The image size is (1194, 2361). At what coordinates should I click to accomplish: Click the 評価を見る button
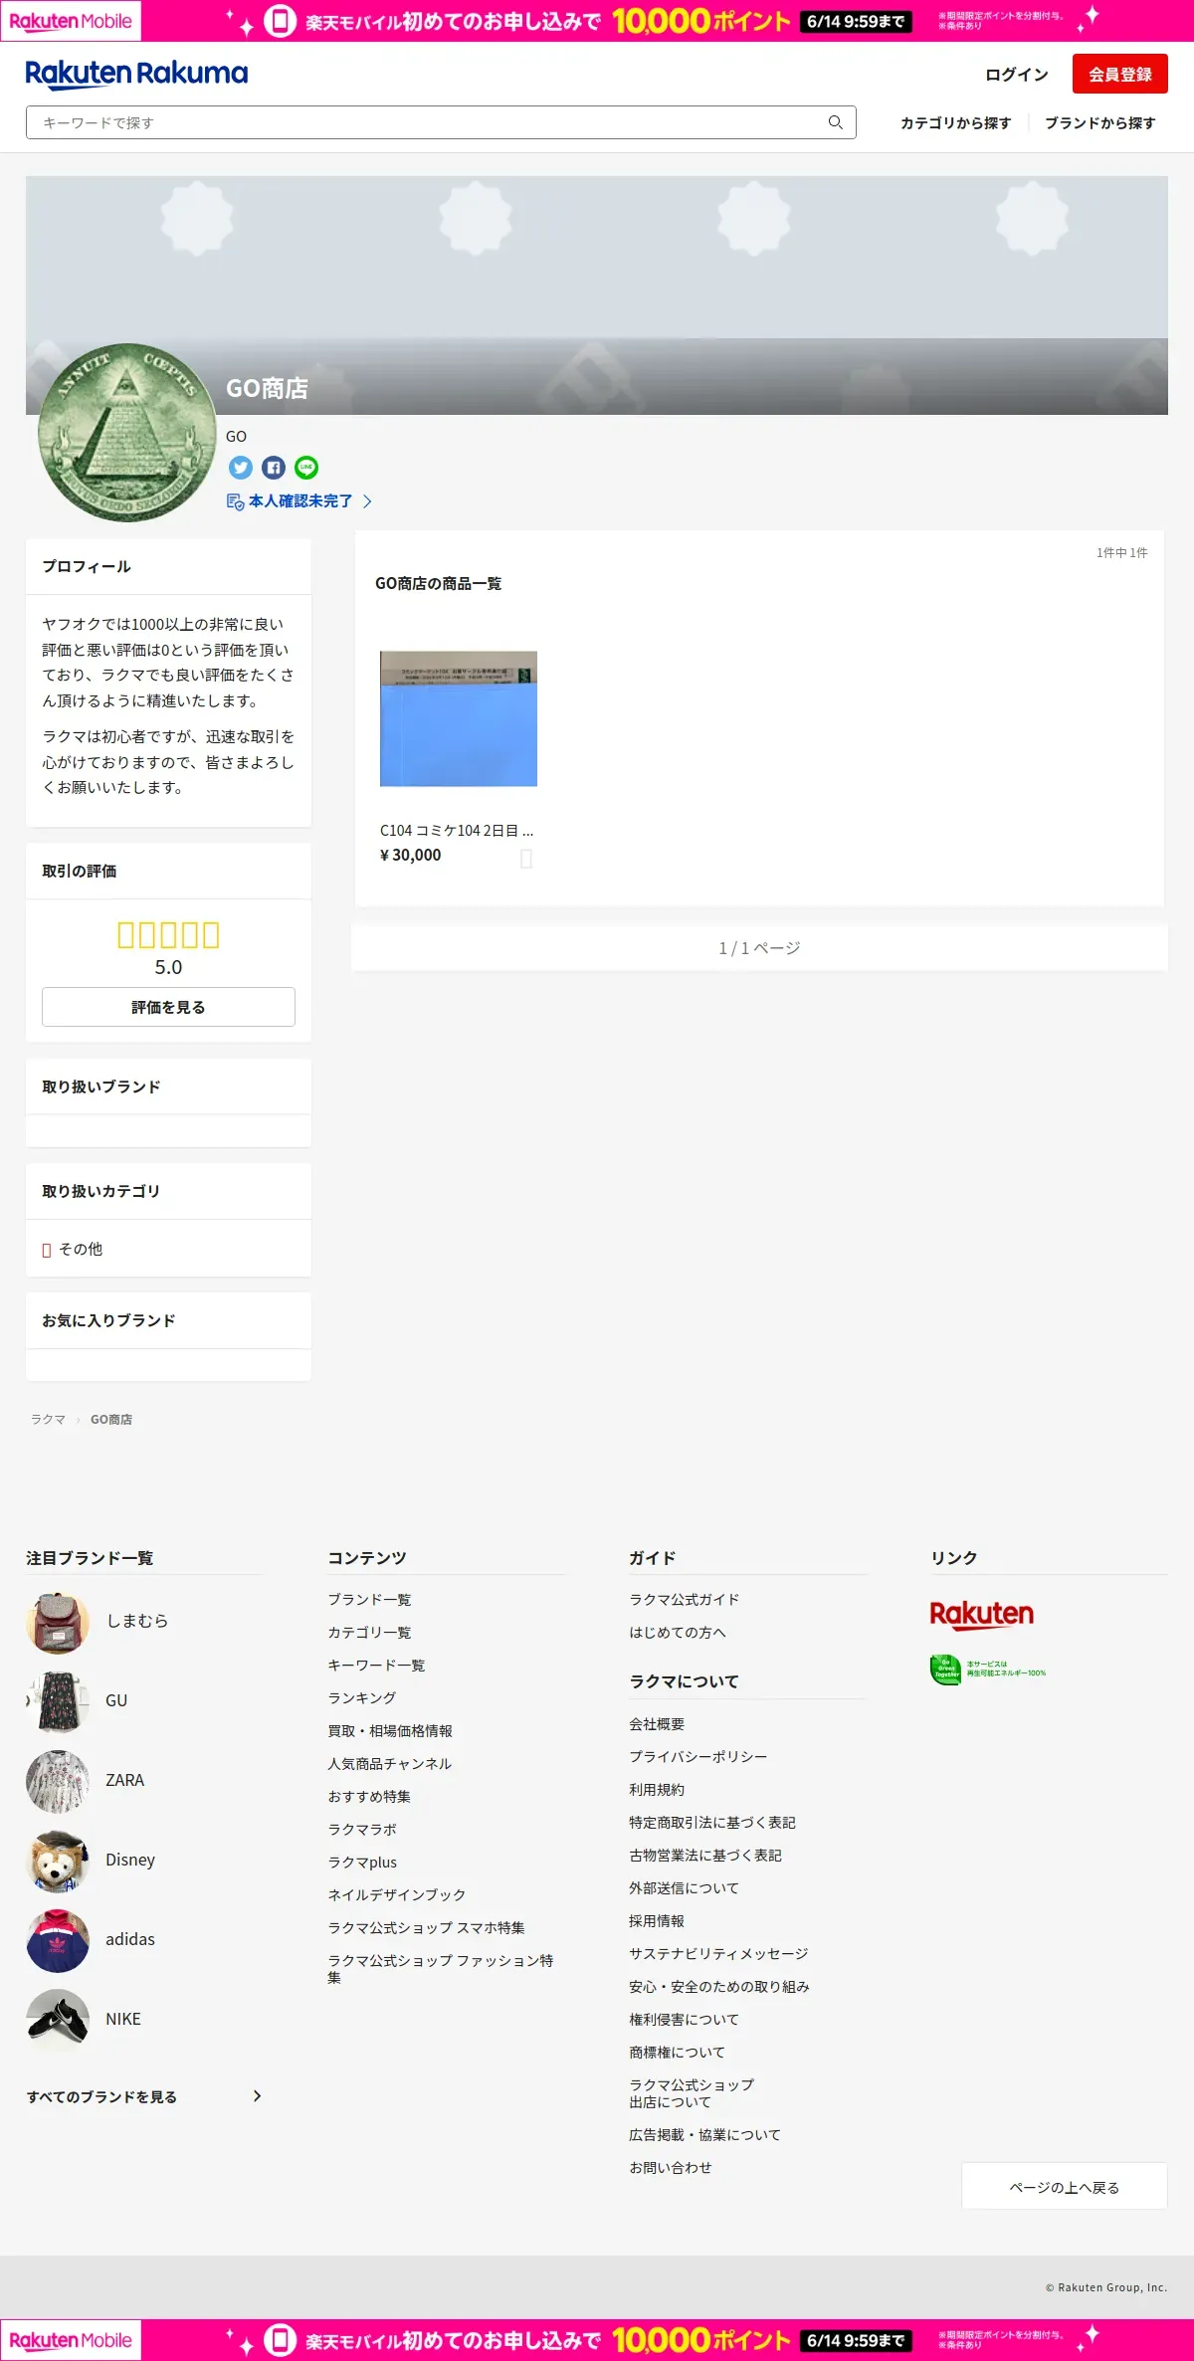click(x=168, y=1007)
